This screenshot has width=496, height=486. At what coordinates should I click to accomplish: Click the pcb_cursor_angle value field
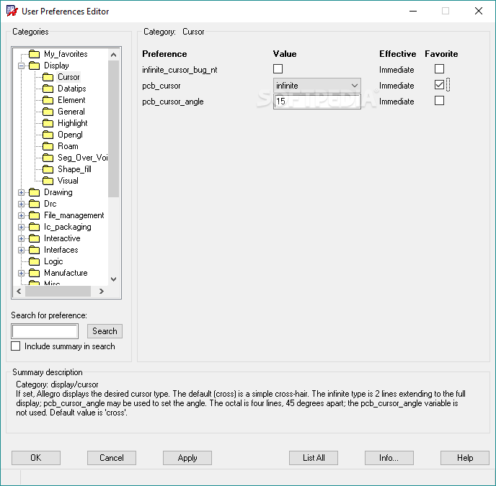(316, 102)
